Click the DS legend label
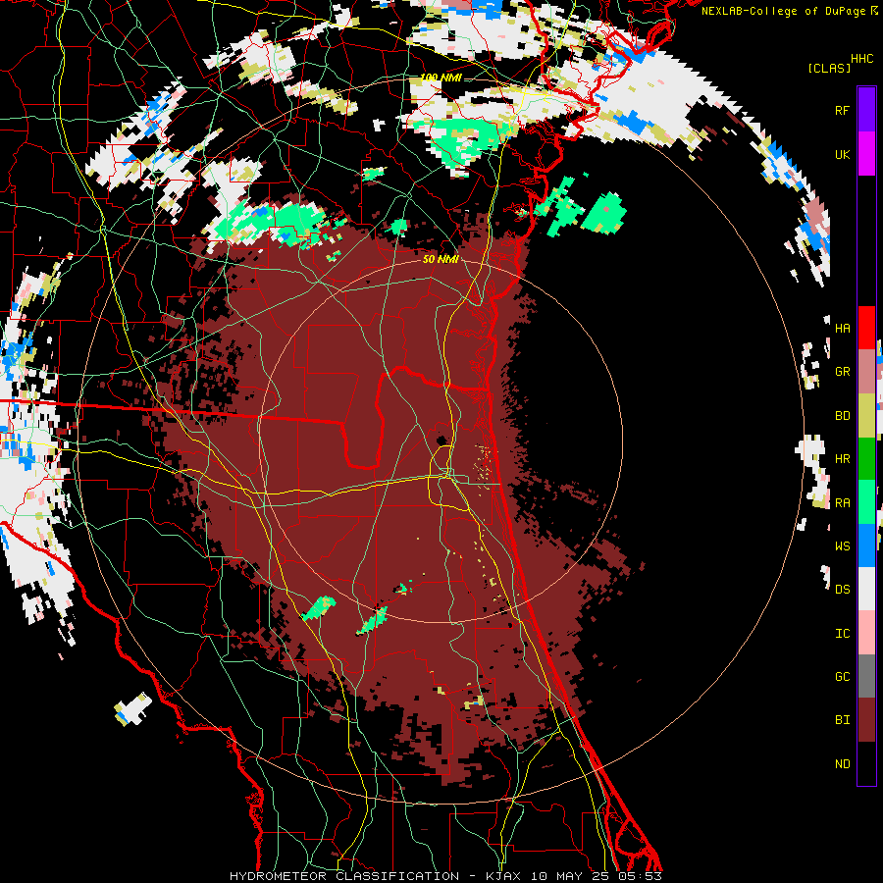Viewport: 883px width, 883px height. pyautogui.click(x=842, y=590)
